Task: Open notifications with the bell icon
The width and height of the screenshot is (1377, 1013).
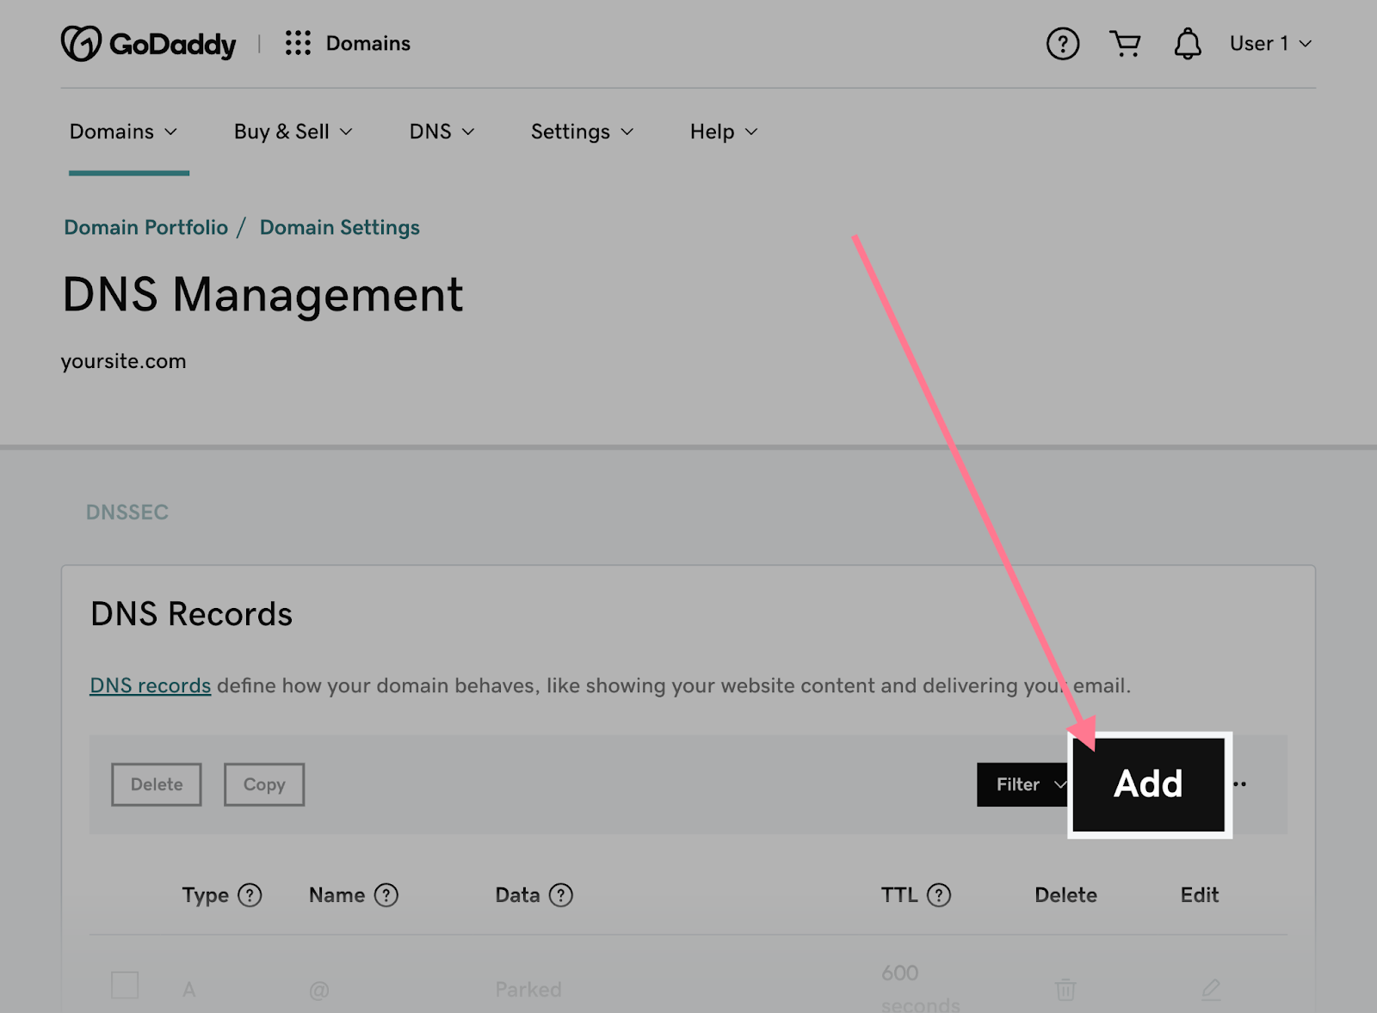Action: click(x=1188, y=43)
